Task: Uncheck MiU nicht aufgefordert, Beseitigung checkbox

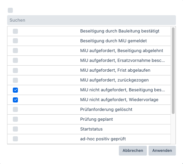Action: point(15,90)
